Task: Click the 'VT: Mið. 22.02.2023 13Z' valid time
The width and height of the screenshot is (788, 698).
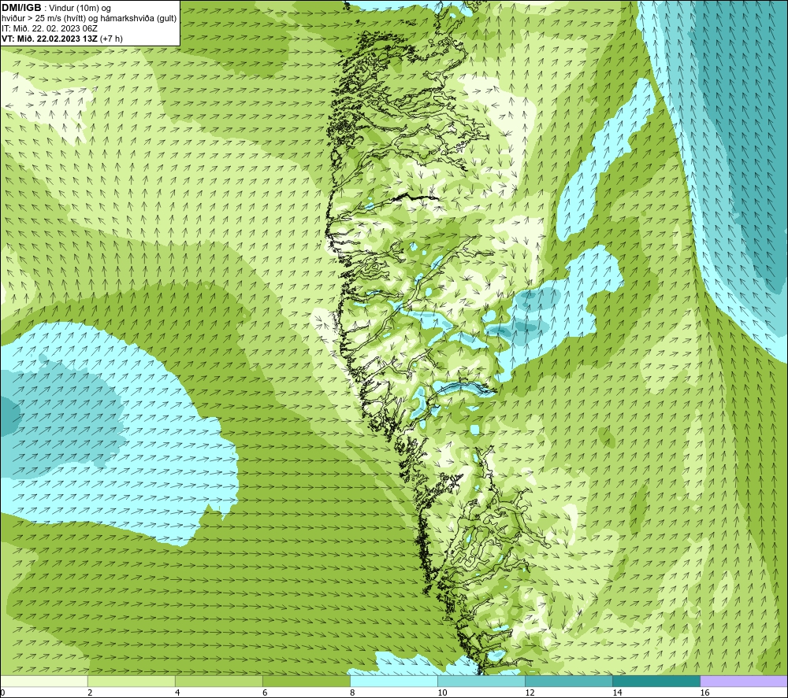Action: click(x=50, y=39)
